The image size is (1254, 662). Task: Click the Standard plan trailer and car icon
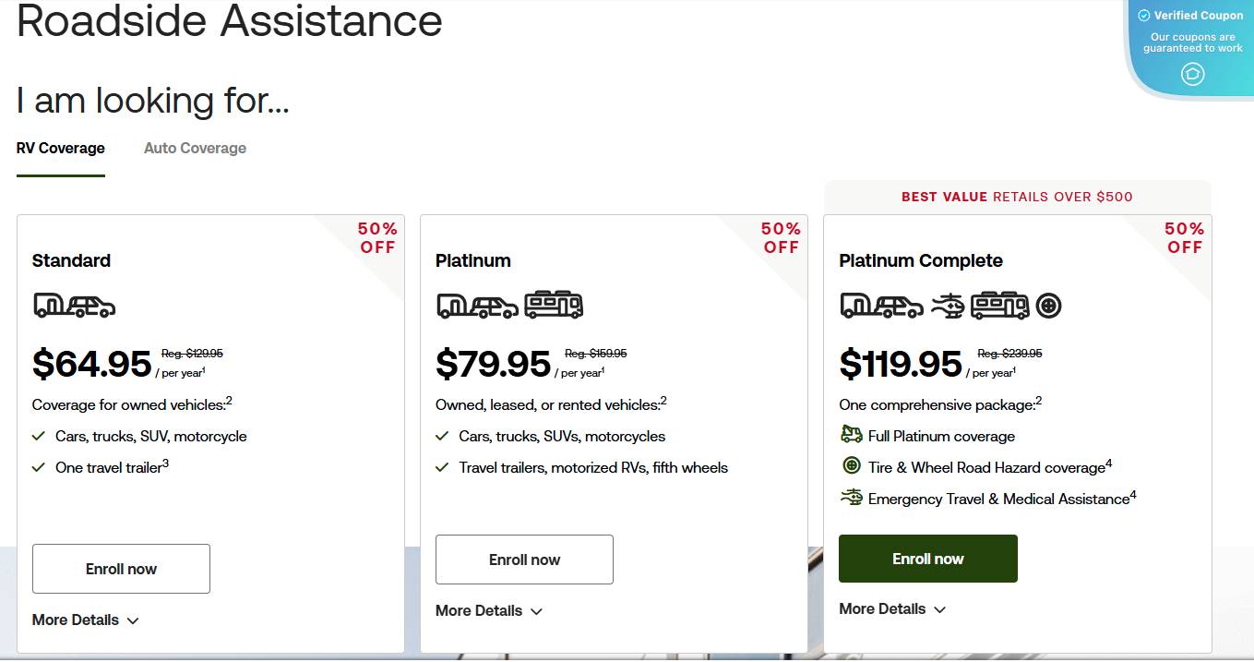click(x=74, y=305)
